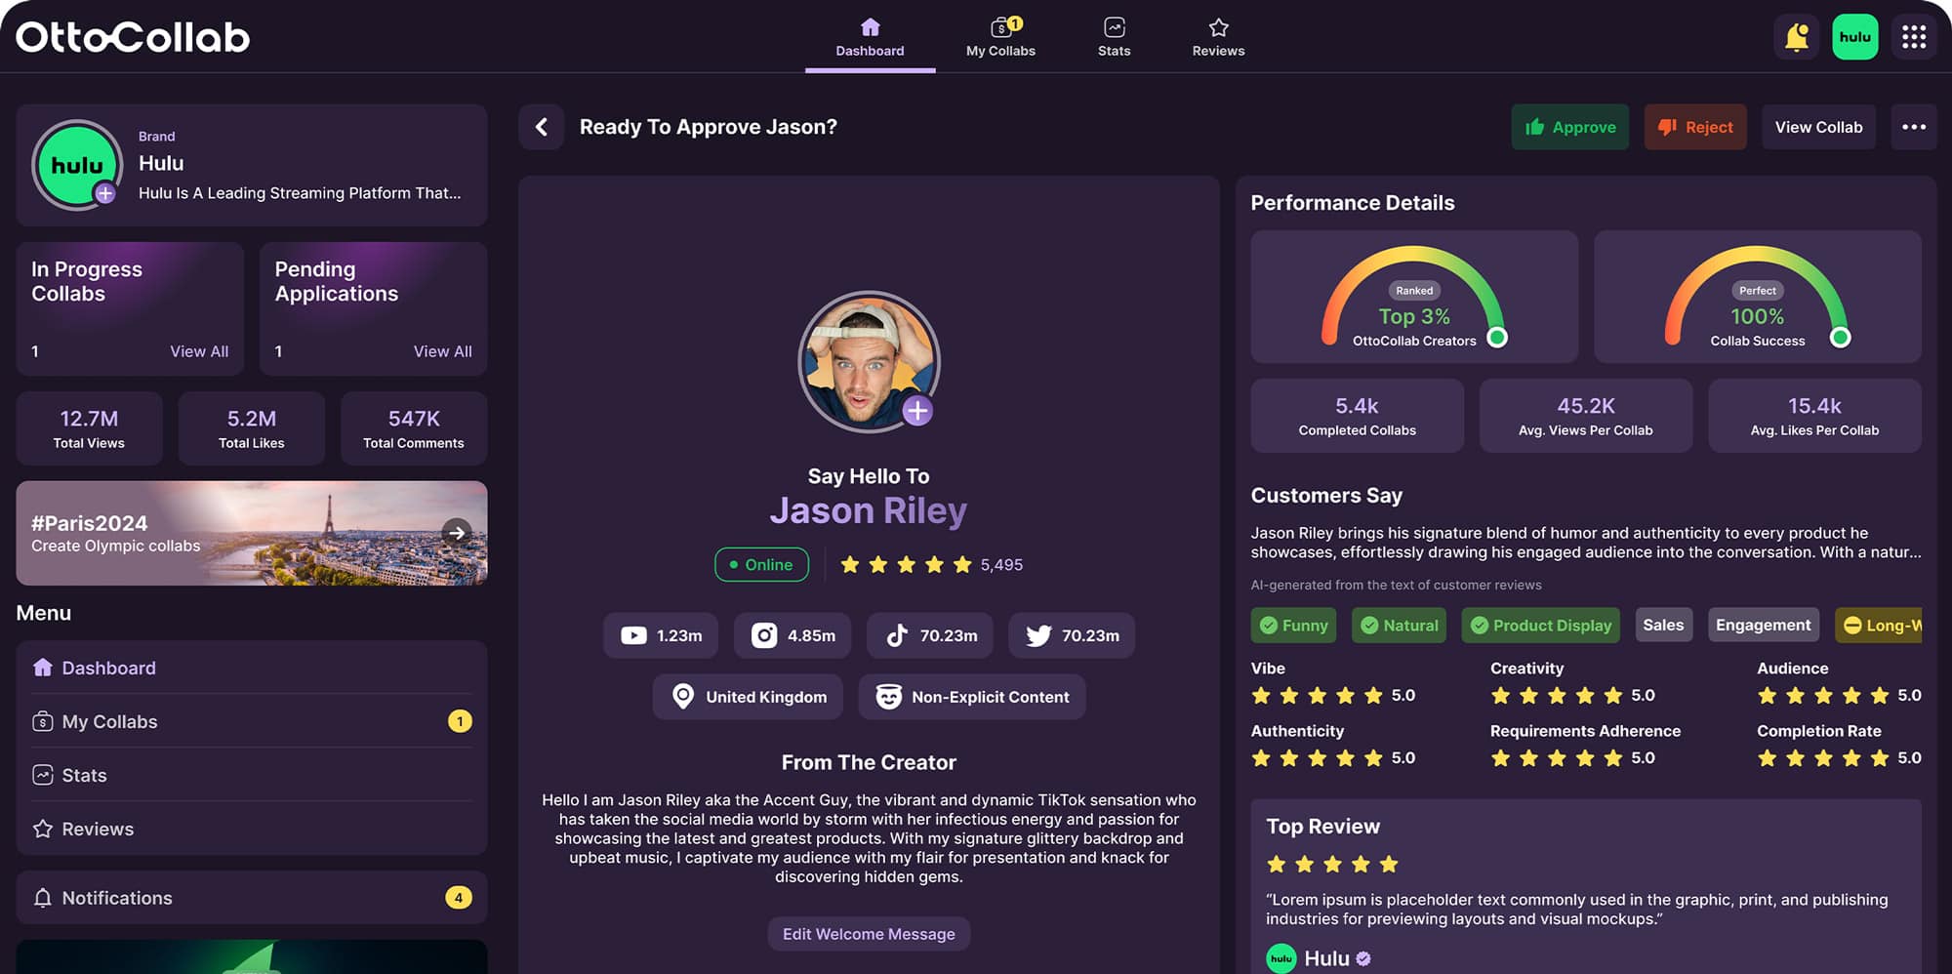Open the notification bell in header
1952x974 pixels.
pos(1796,37)
